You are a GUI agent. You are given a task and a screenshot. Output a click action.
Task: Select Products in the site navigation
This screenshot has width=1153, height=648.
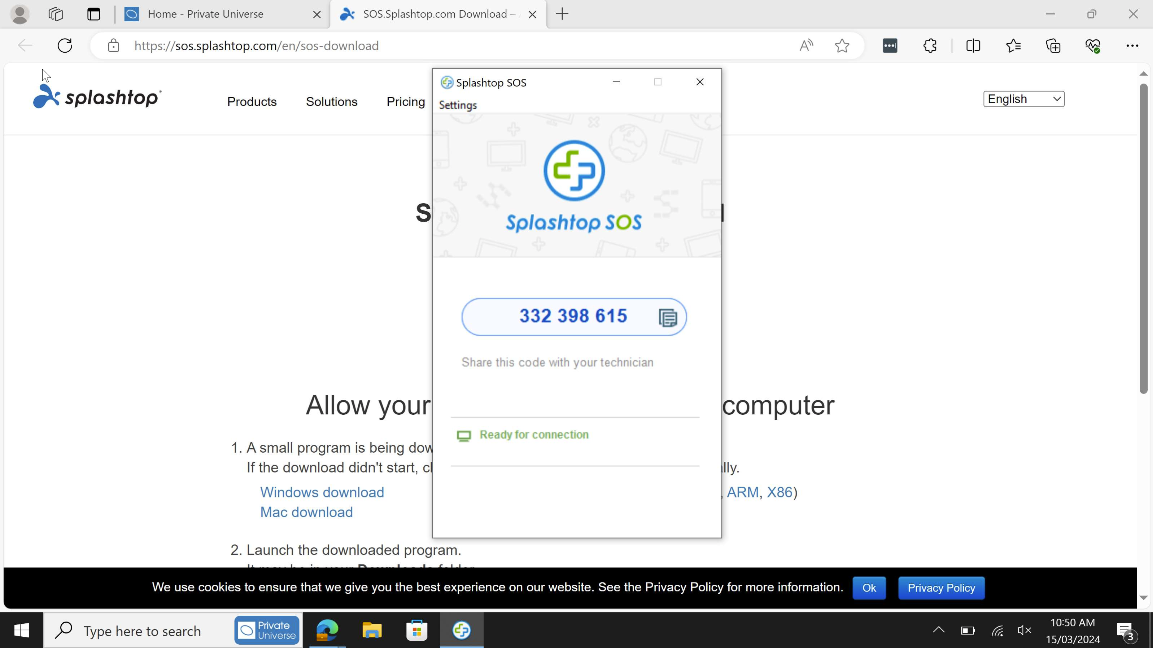(x=252, y=102)
